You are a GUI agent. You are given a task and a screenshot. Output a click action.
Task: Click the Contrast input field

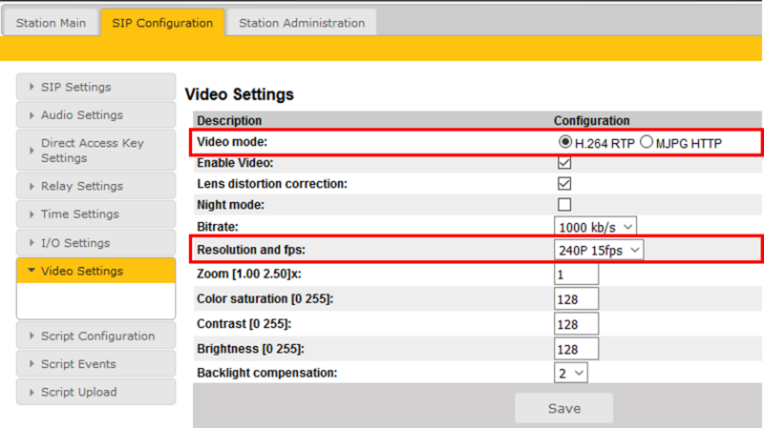coord(577,324)
